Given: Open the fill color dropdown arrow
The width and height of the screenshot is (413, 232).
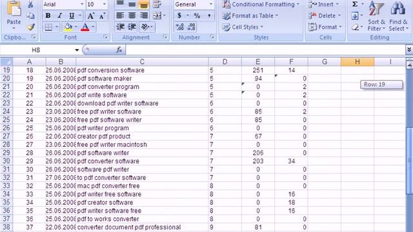Looking at the screenshot, I should click(76, 27).
